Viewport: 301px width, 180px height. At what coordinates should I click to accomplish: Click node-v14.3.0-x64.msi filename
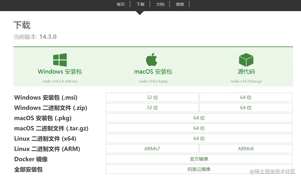[60, 81]
